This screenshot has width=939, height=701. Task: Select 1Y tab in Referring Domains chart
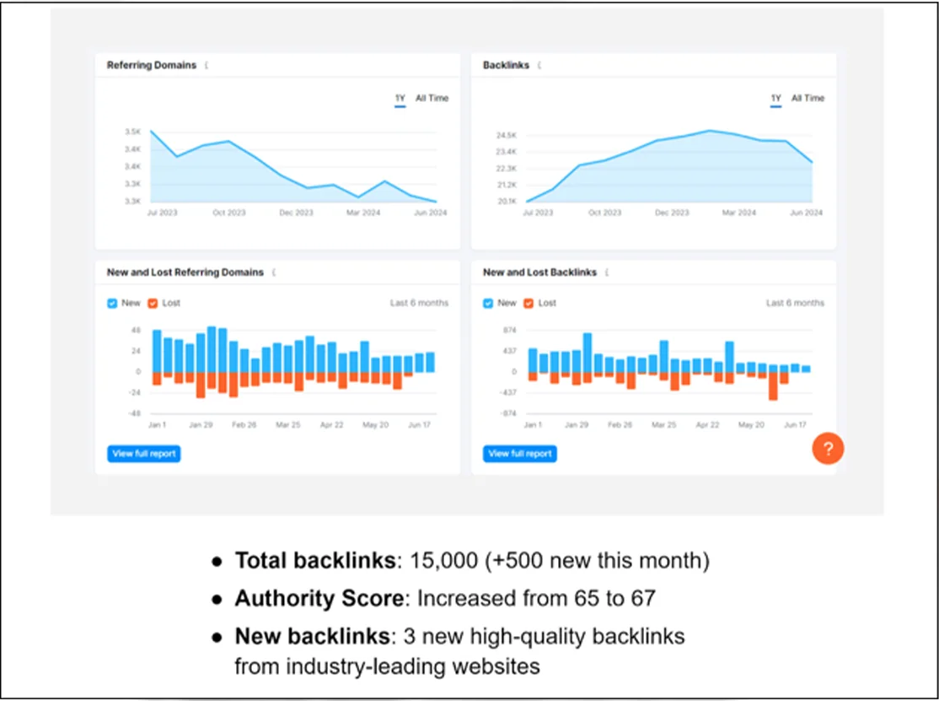(x=400, y=99)
